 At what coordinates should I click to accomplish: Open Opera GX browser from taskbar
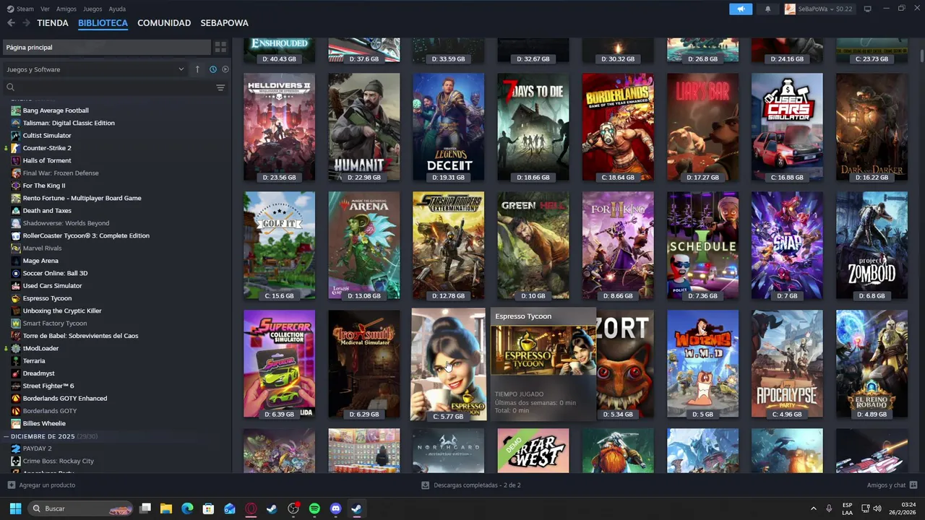click(x=251, y=508)
